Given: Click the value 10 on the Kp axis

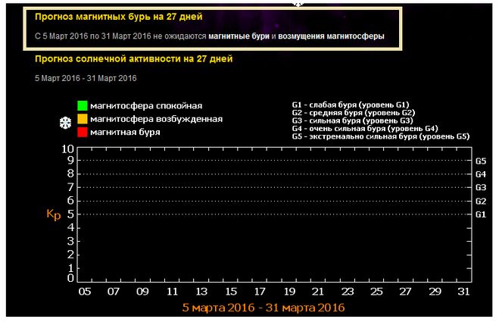Looking at the screenshot, I should click(67, 149).
